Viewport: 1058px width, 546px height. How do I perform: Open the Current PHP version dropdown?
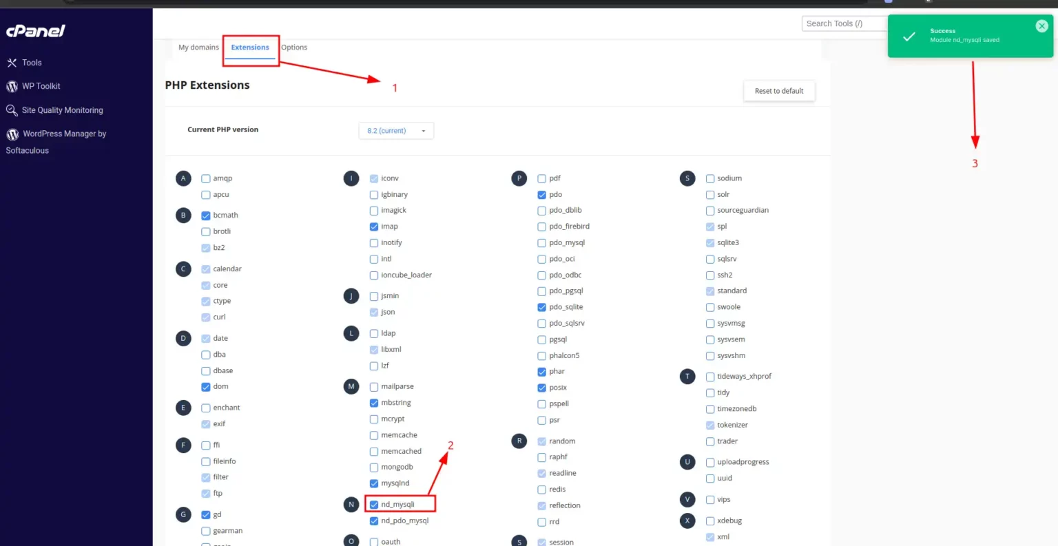[396, 130]
